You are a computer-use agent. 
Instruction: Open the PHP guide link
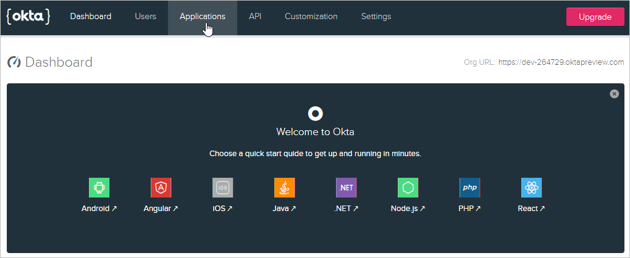pos(469,209)
